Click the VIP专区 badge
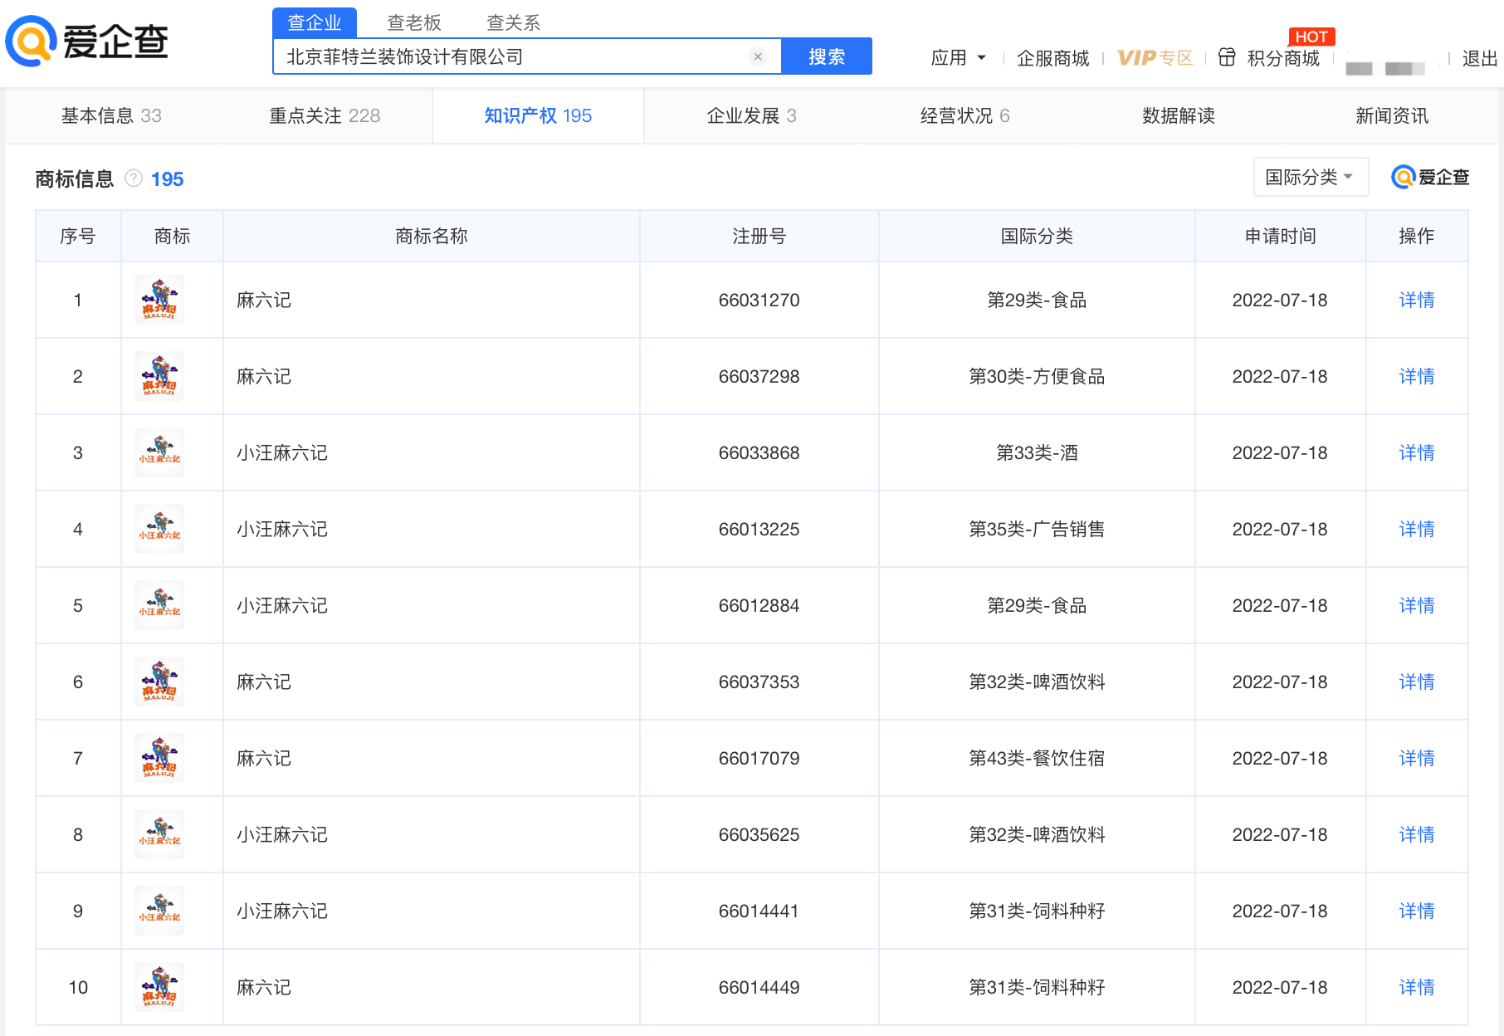Screen dimensions: 1504x1036 [1155, 58]
